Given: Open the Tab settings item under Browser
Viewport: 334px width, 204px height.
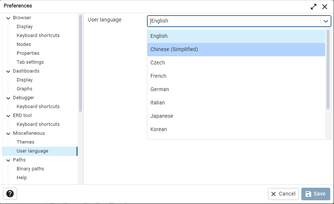Looking at the screenshot, I should [30, 62].
